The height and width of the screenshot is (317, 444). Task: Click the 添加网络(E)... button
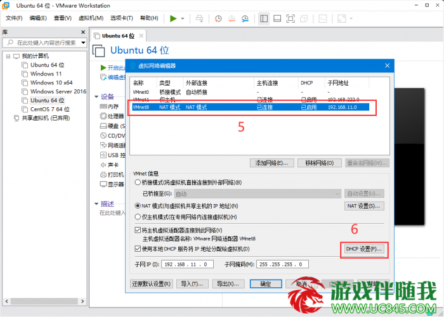point(272,163)
